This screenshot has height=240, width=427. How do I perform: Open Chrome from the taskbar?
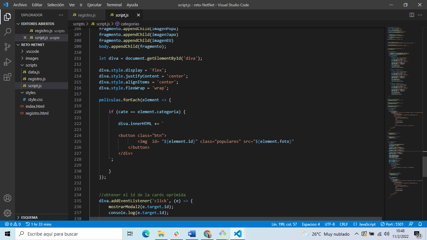207,234
